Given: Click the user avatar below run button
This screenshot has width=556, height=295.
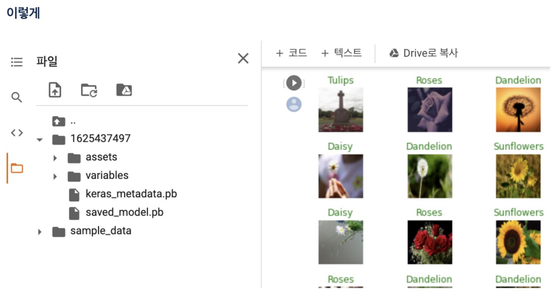Looking at the screenshot, I should tap(294, 104).
